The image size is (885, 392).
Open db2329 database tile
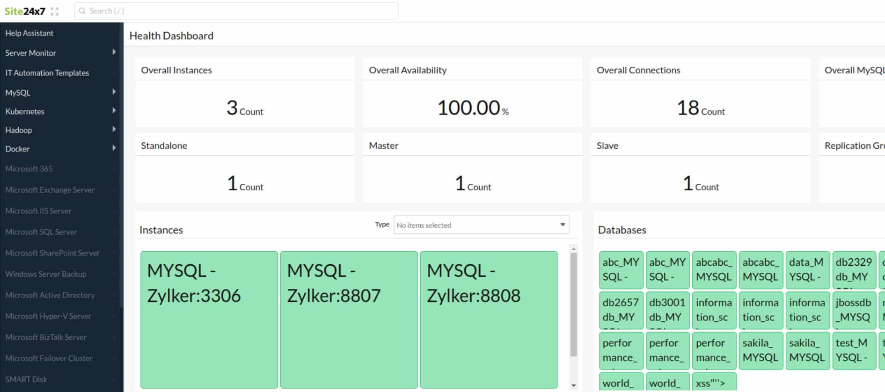point(854,269)
